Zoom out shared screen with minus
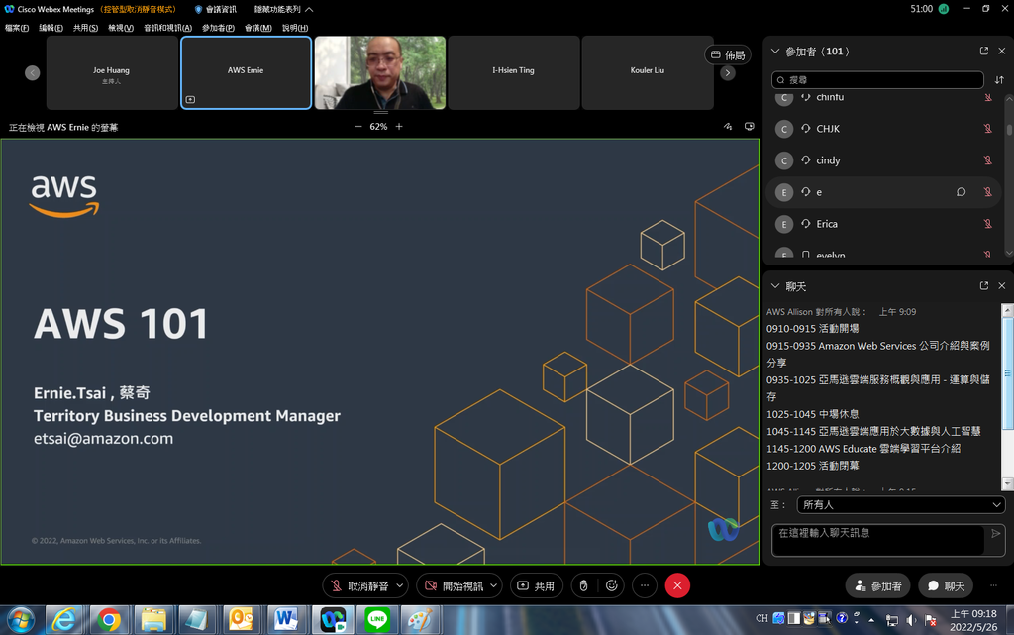Viewport: 1014px width, 635px height. [358, 127]
